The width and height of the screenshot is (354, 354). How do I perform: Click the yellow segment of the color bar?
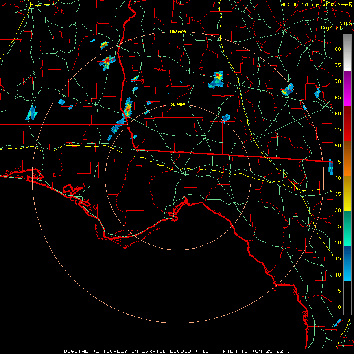pos(347,194)
